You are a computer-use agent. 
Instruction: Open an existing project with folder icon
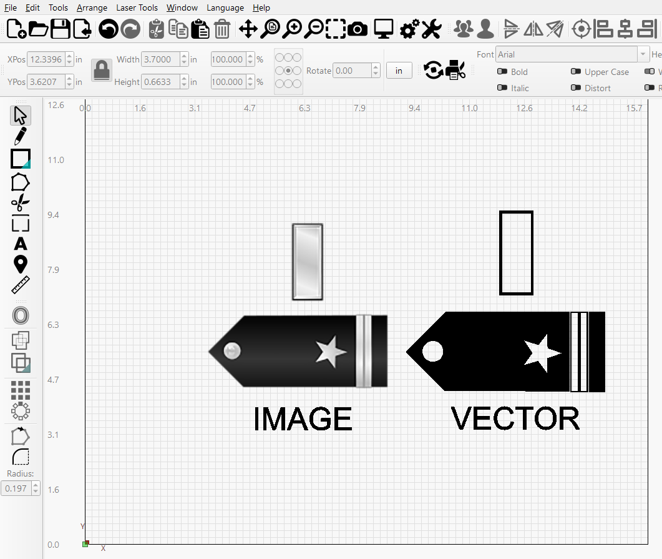[39, 29]
